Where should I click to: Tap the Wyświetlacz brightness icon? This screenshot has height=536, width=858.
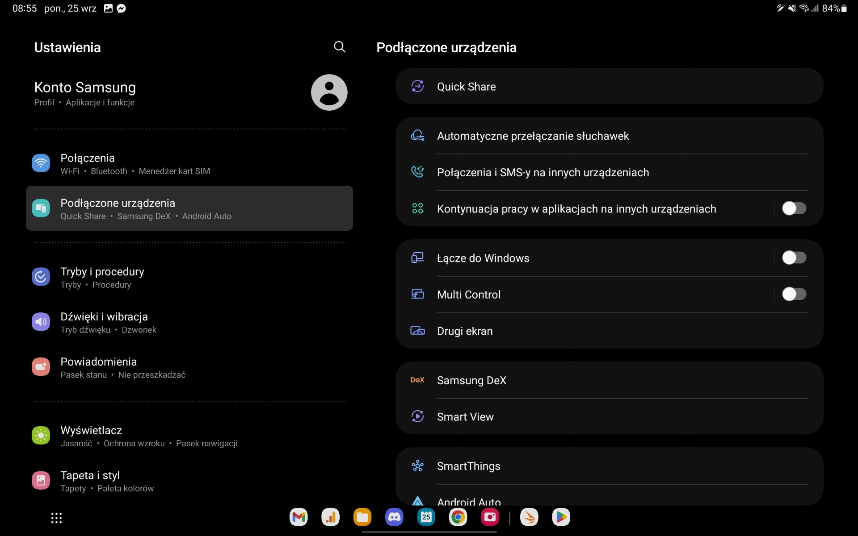tap(41, 435)
